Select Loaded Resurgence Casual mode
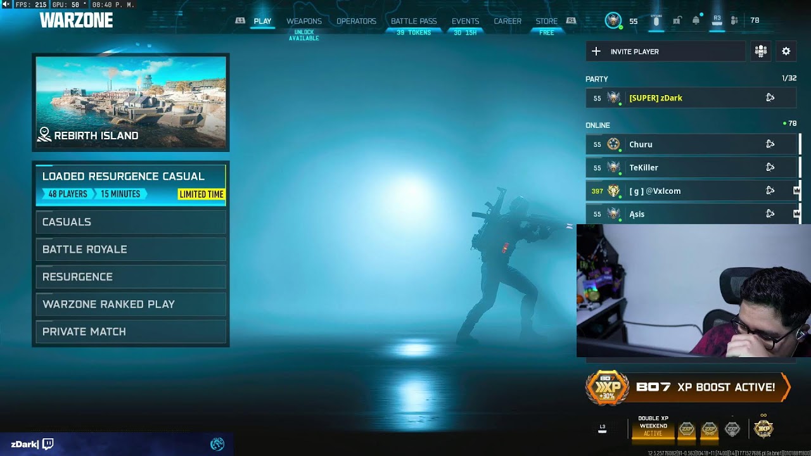The height and width of the screenshot is (456, 811). pyautogui.click(x=131, y=185)
